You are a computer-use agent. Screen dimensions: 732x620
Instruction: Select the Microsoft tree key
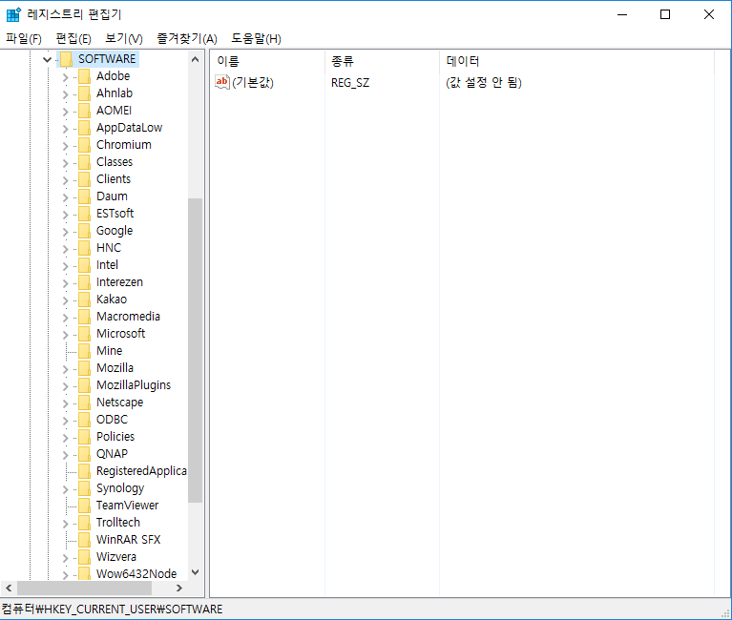click(120, 334)
